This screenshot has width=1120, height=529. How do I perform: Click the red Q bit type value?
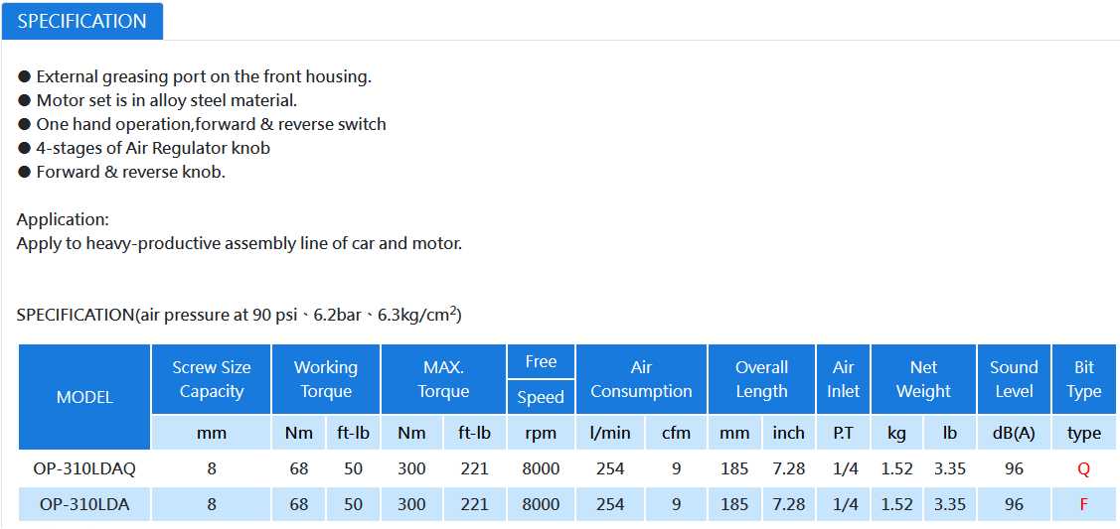click(x=1083, y=468)
